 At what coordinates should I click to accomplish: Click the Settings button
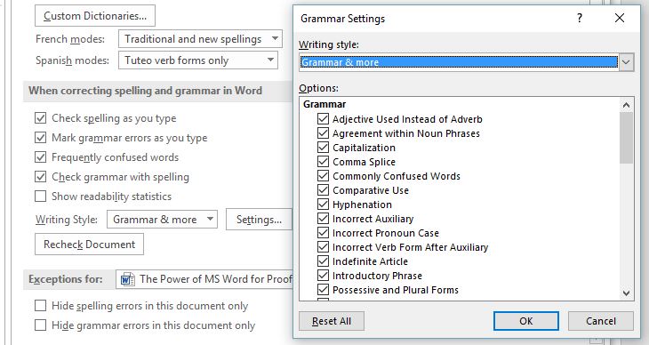tap(259, 220)
